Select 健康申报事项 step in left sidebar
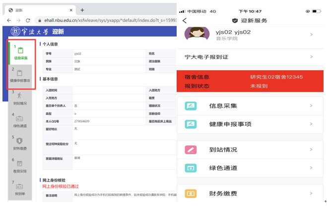This screenshot has width=327, height=207. point(20,76)
